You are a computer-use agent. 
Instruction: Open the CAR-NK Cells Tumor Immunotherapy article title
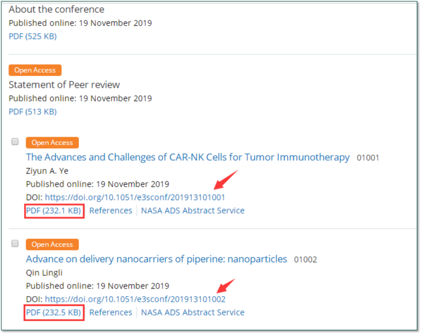click(188, 157)
